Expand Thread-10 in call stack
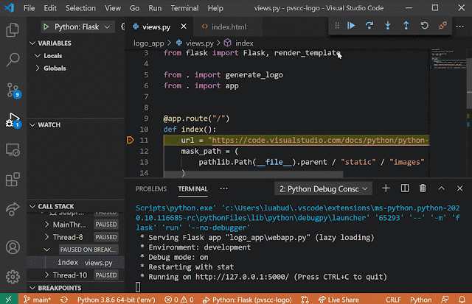This screenshot has height=304, width=472. (x=46, y=275)
